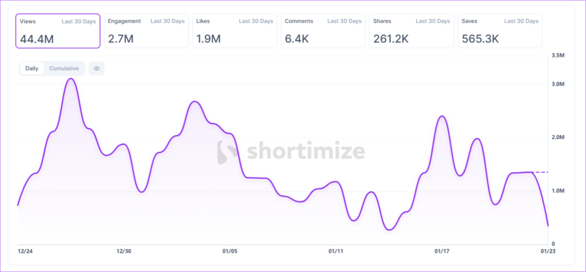Image resolution: width=586 pixels, height=272 pixels.
Task: Select the Views metric card
Action: point(58,31)
